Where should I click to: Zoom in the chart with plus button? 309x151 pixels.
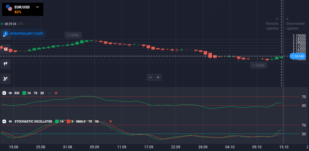tap(158, 77)
